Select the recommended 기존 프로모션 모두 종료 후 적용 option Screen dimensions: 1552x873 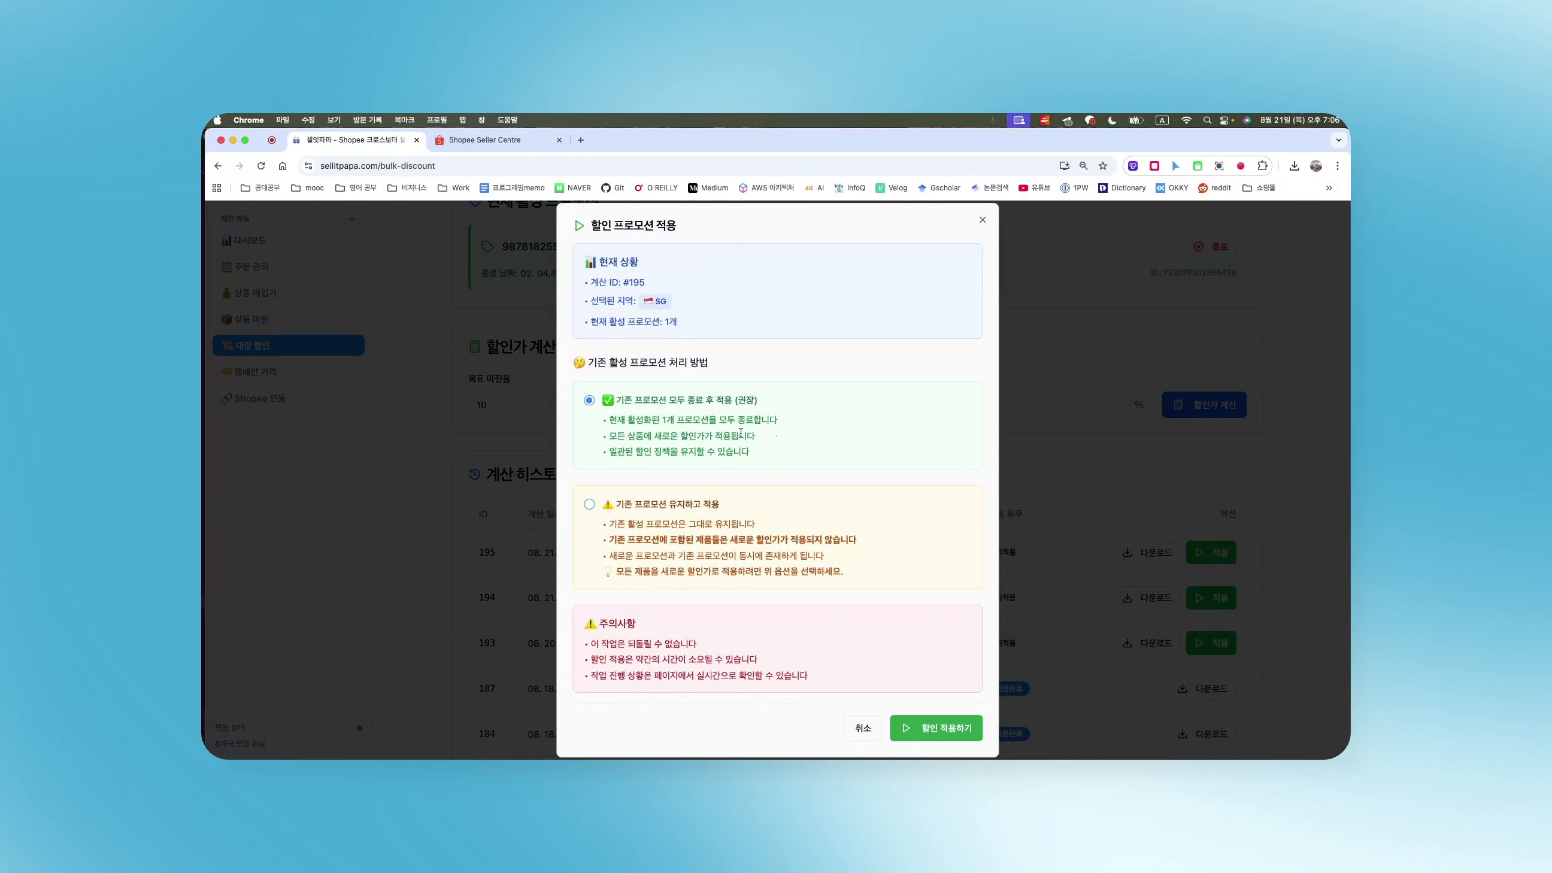pyautogui.click(x=589, y=400)
